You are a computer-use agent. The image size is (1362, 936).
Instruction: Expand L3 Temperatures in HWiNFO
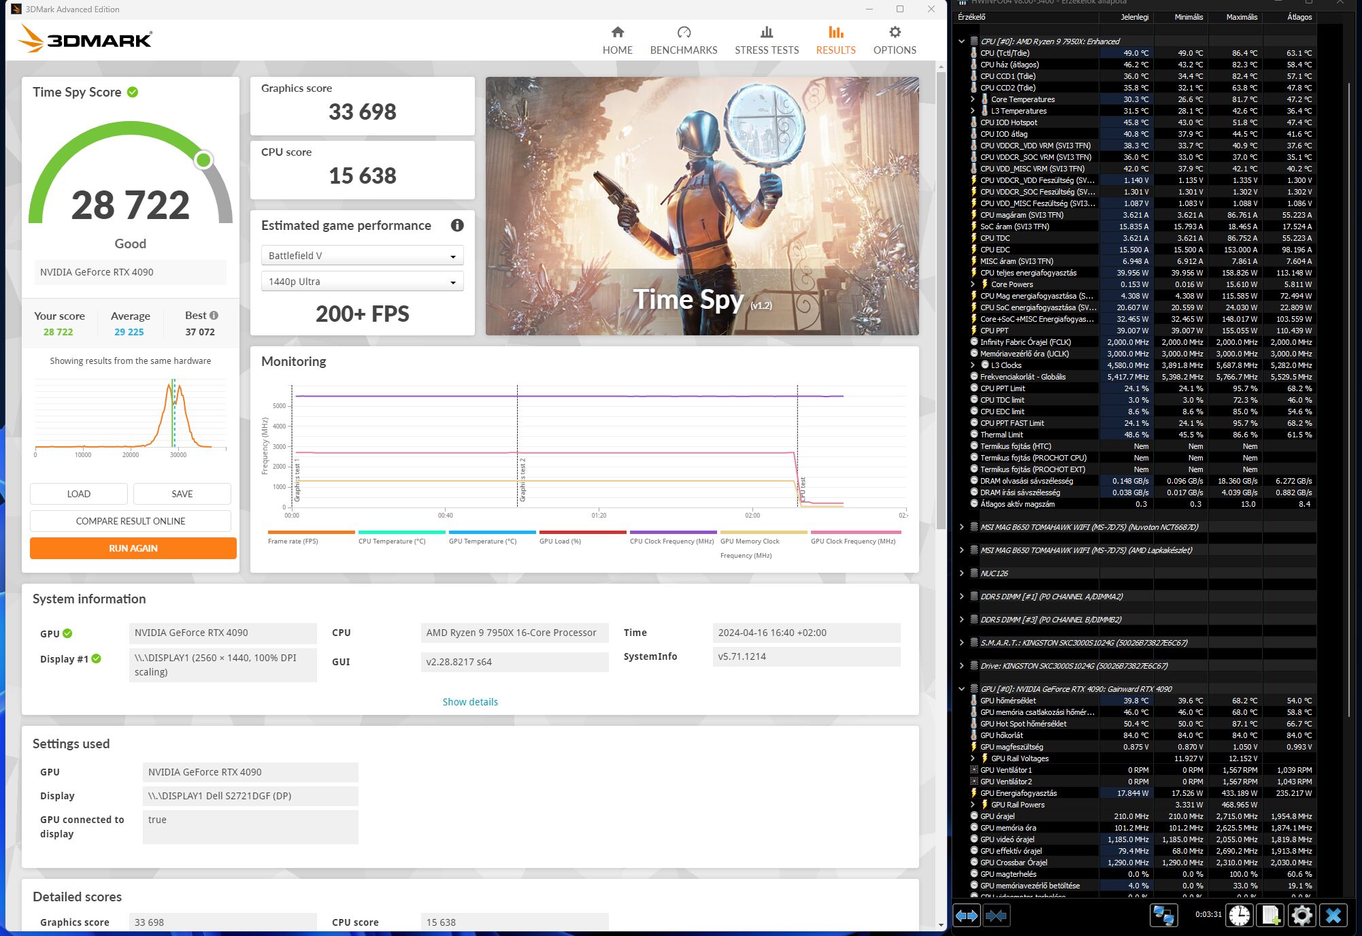click(x=972, y=111)
